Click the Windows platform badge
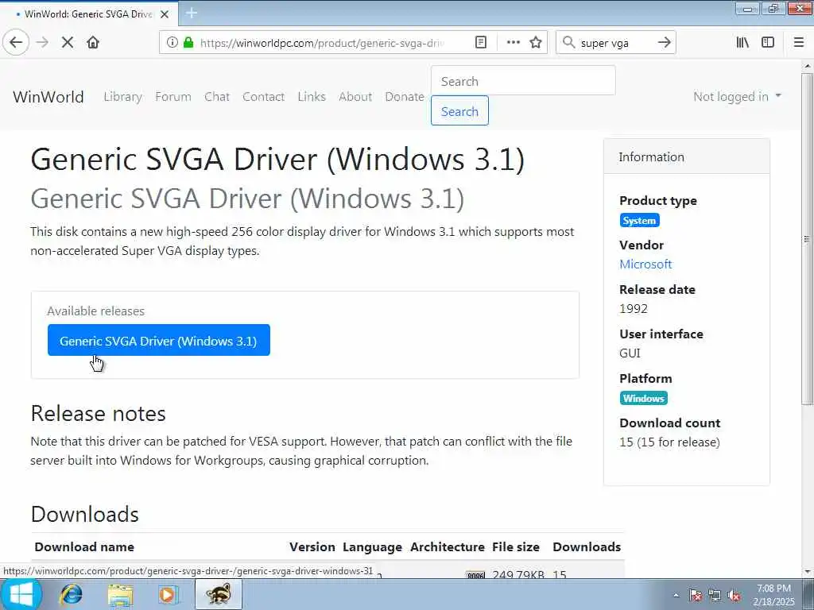 (643, 399)
